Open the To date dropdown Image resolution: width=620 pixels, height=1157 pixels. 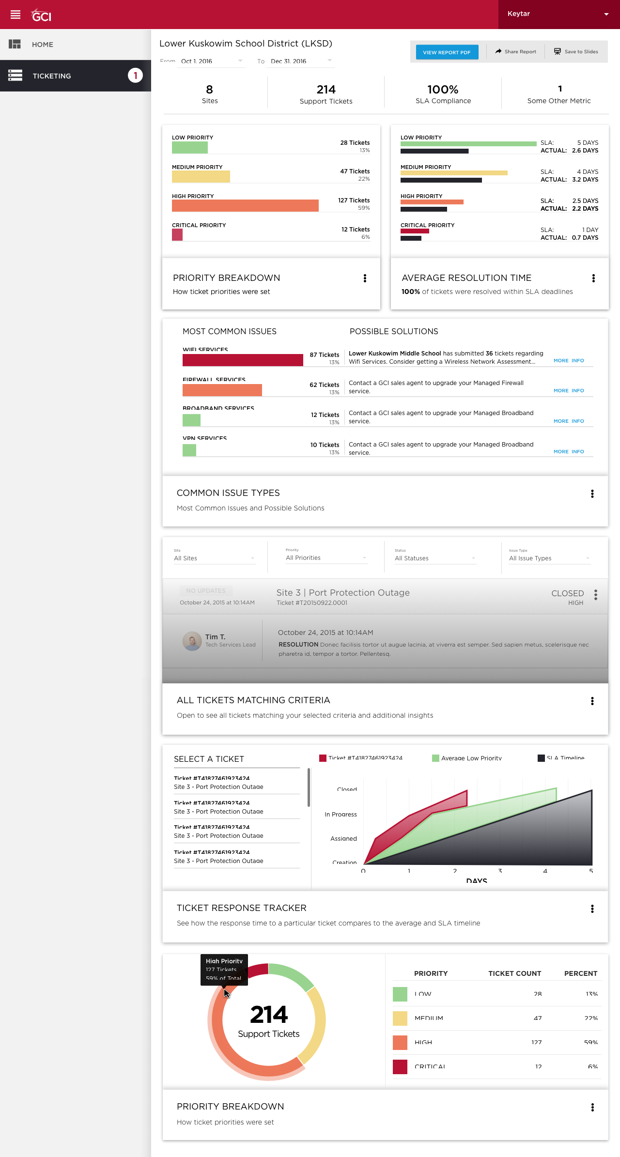(302, 61)
